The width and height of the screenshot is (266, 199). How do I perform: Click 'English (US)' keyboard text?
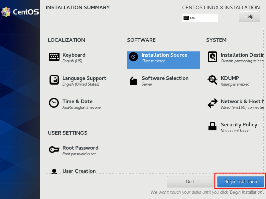(72, 61)
